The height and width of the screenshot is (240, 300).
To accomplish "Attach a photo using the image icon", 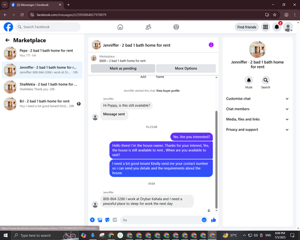I will point(100,220).
